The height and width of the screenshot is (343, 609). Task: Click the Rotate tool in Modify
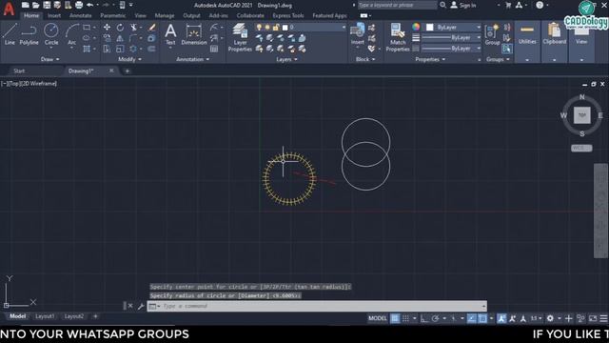[x=120, y=28]
